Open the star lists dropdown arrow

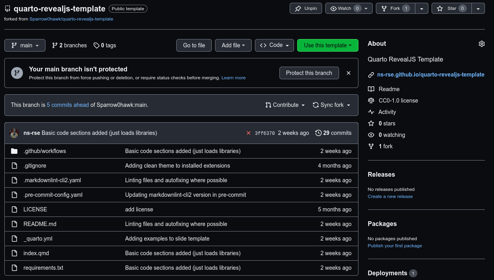coord(478,8)
